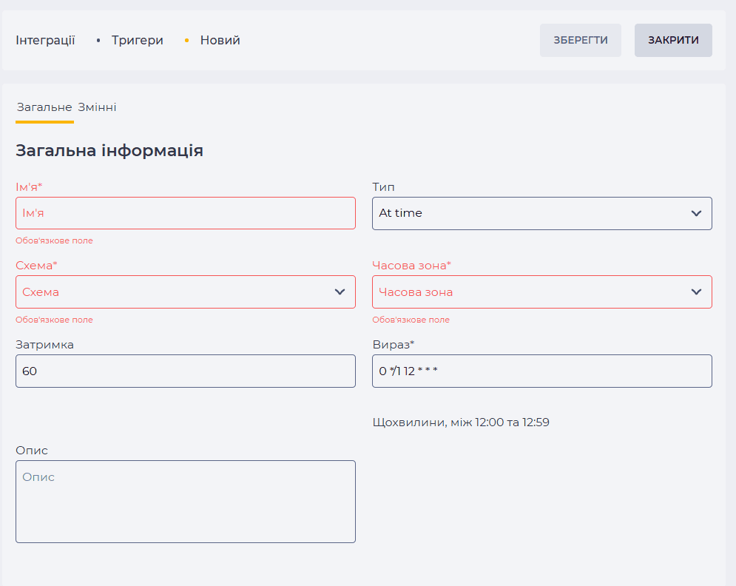Open the Схема dropdown field
Image resolution: width=736 pixels, height=586 pixels.
pyautogui.click(x=186, y=292)
